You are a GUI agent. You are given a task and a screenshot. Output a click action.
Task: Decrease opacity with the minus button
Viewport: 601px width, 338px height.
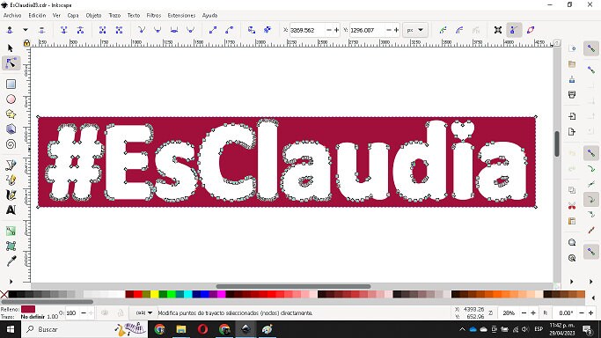[x=84, y=313]
